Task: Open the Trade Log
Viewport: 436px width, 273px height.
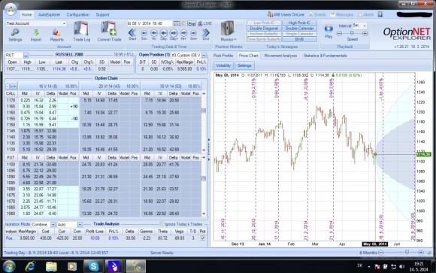Action: [81, 32]
